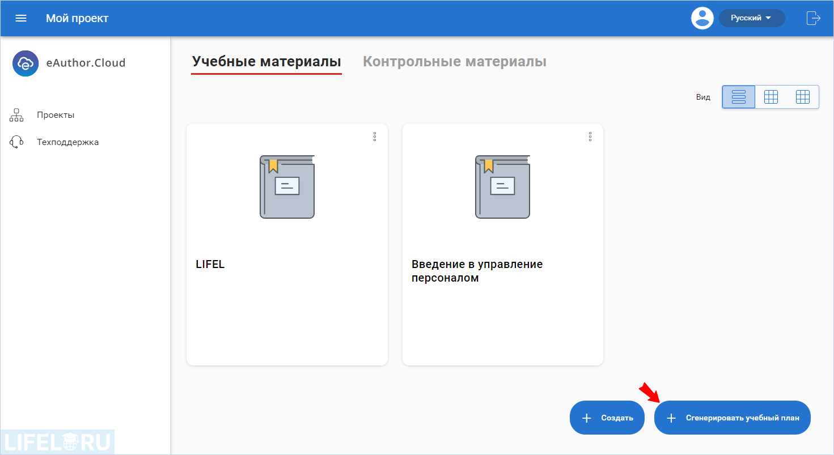This screenshot has width=834, height=455.
Task: Switch to the Контрольные материалы tab
Action: pyautogui.click(x=454, y=61)
